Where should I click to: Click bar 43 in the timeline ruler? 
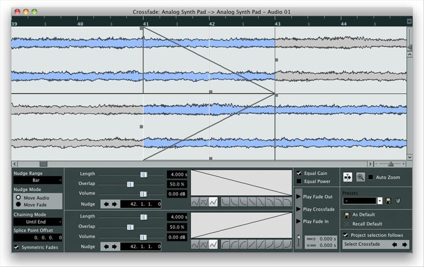coord(278,24)
